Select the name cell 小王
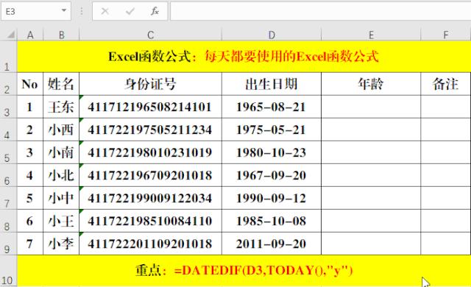 pyautogui.click(x=61, y=221)
